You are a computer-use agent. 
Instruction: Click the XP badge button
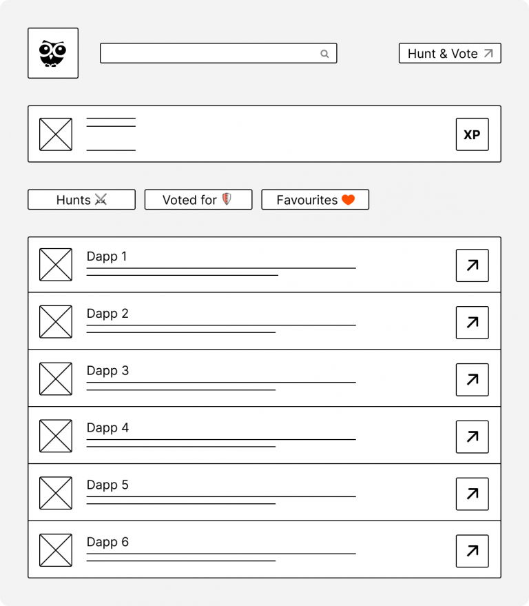point(473,134)
